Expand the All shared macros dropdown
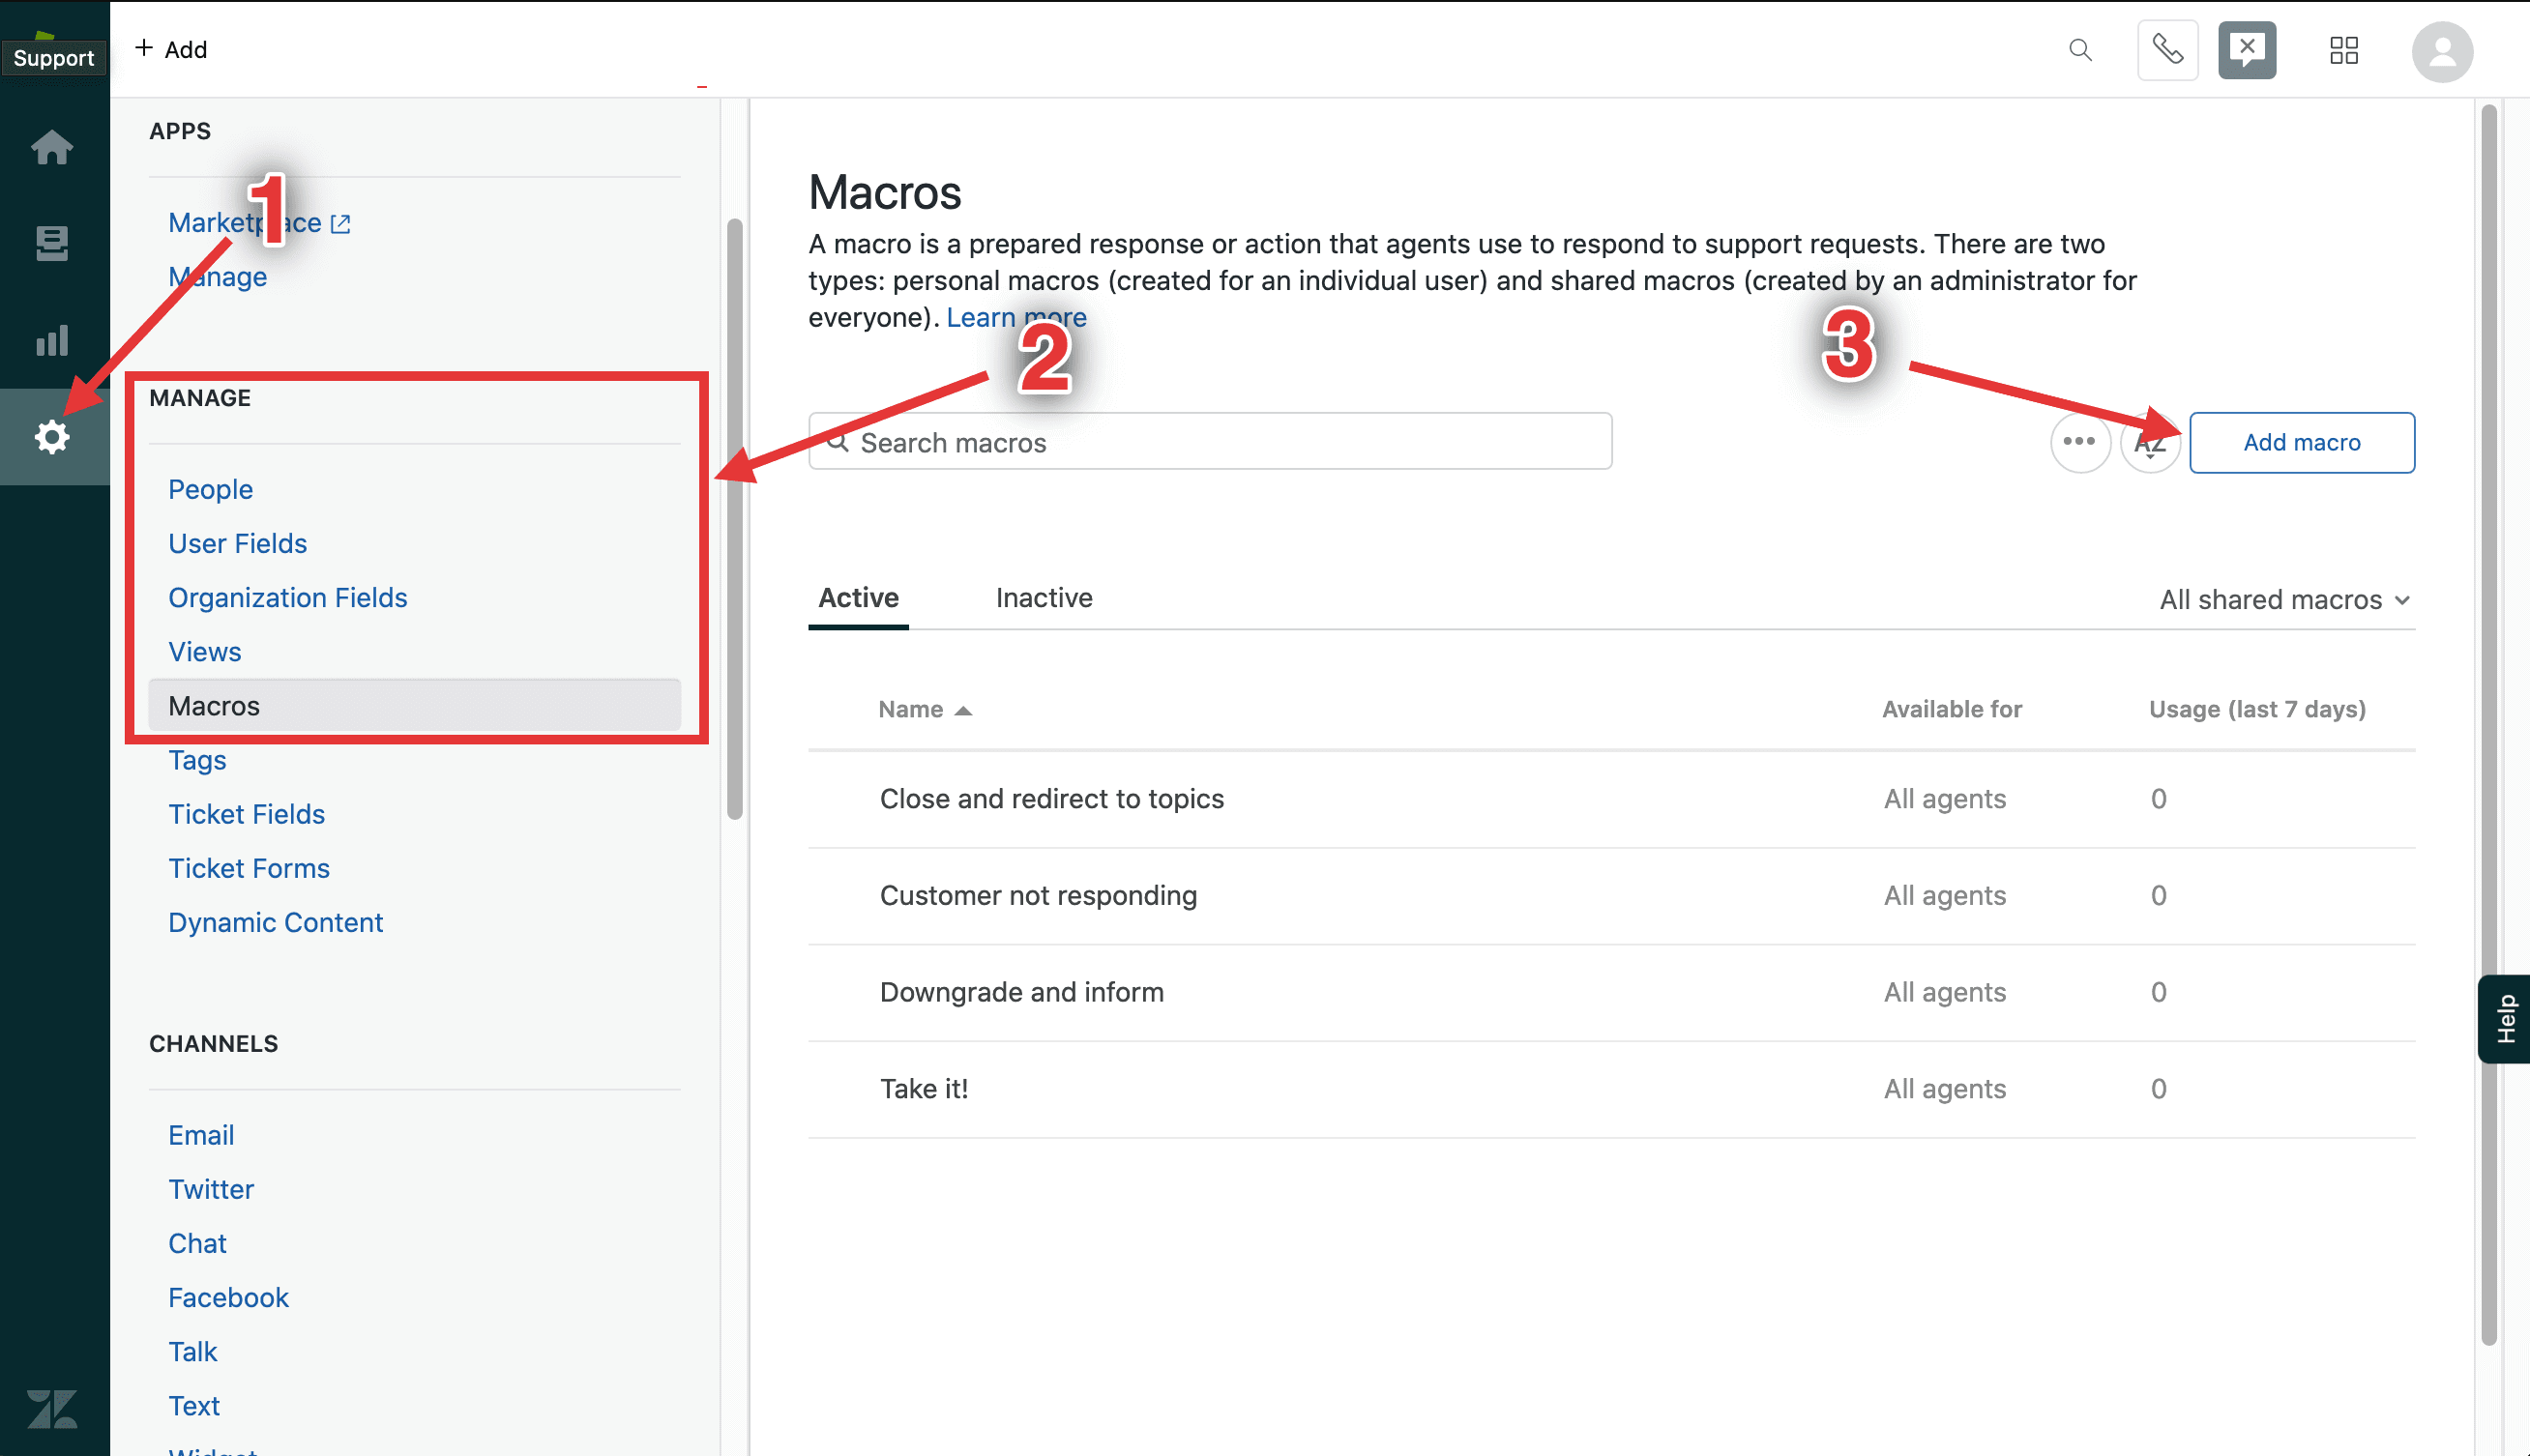The width and height of the screenshot is (2530, 1456). coord(2284,600)
